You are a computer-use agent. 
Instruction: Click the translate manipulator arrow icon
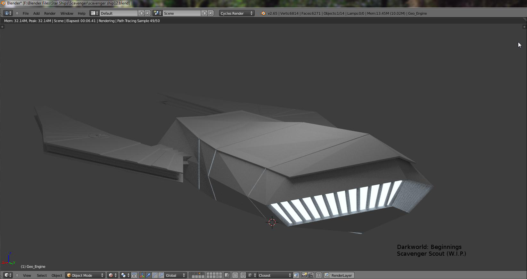[x=148, y=275]
